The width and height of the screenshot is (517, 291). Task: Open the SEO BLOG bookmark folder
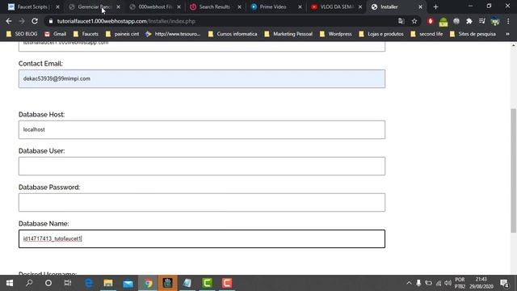click(x=22, y=34)
